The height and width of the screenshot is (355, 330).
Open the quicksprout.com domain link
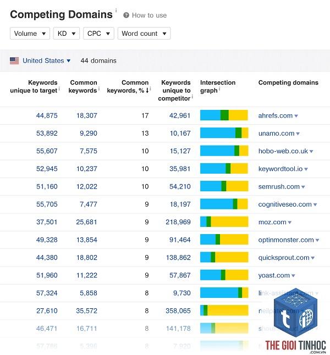tap(284, 258)
